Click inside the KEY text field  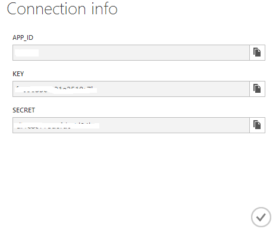(x=131, y=89)
